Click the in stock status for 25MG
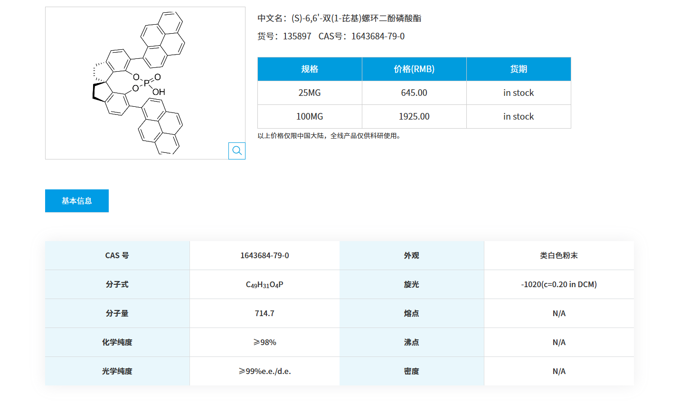 518,93
